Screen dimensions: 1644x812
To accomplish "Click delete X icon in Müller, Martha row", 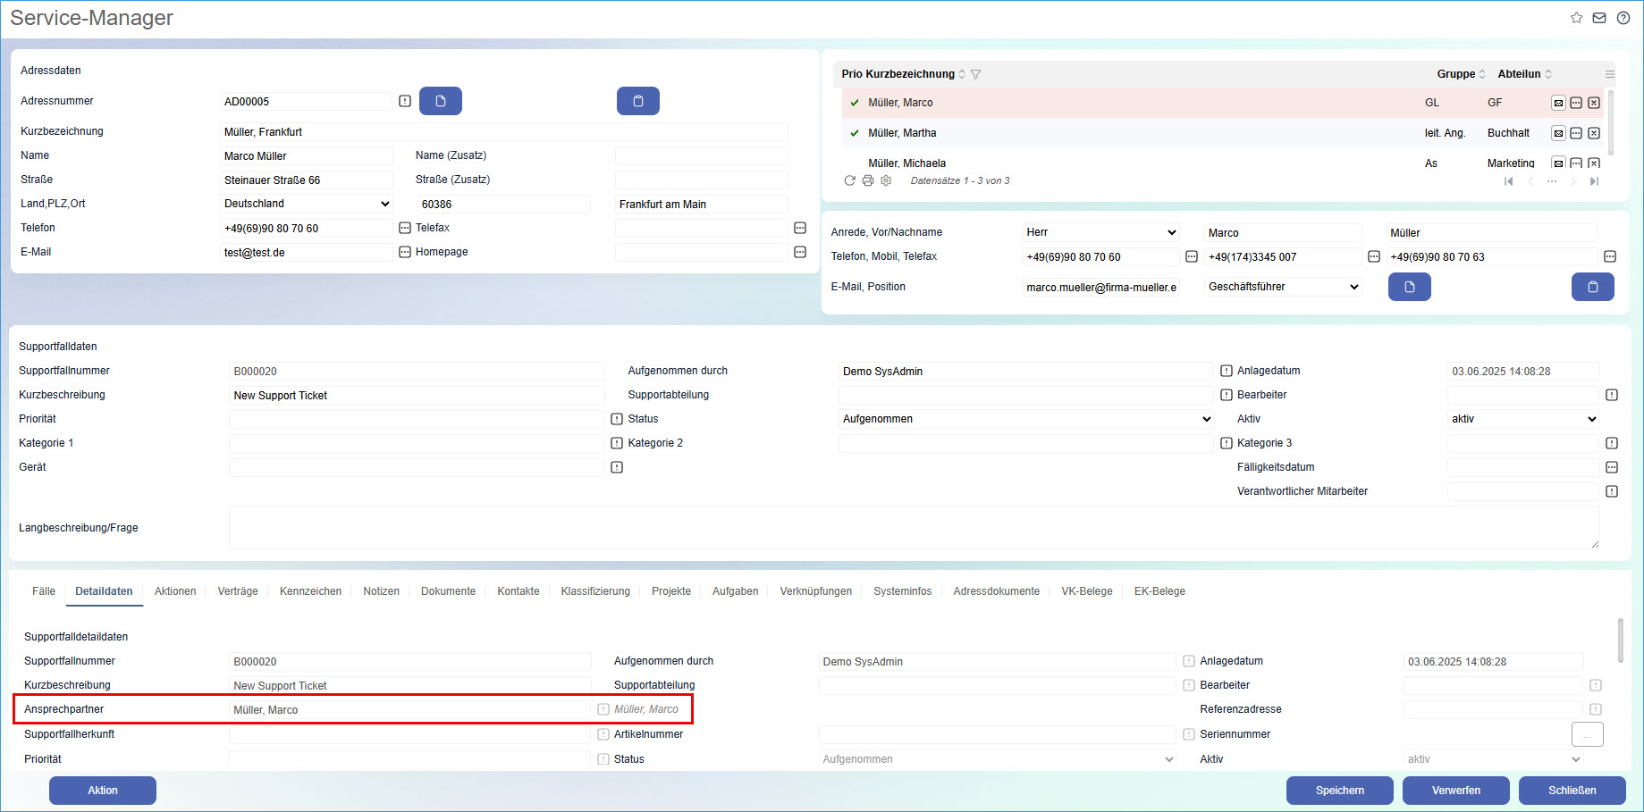I will 1594,133.
